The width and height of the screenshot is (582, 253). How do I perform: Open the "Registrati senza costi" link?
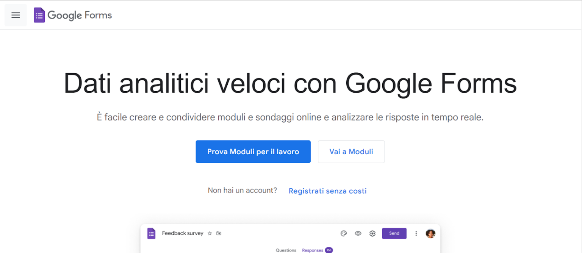327,191
